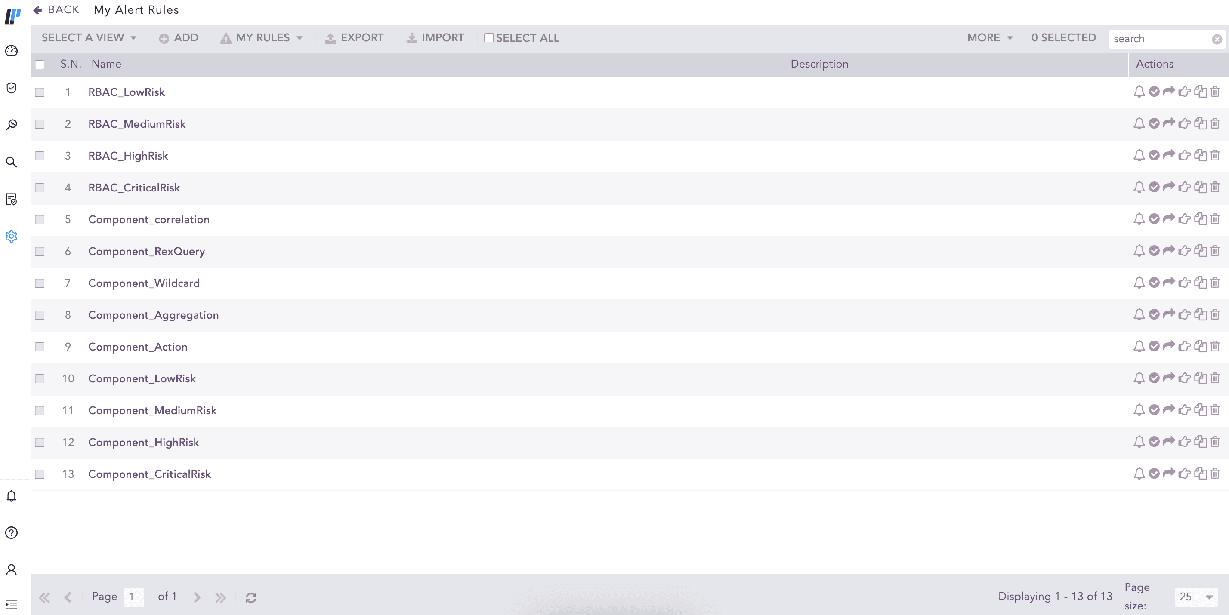Open the search panel in left sidebar
The width and height of the screenshot is (1229, 615).
coord(11,162)
